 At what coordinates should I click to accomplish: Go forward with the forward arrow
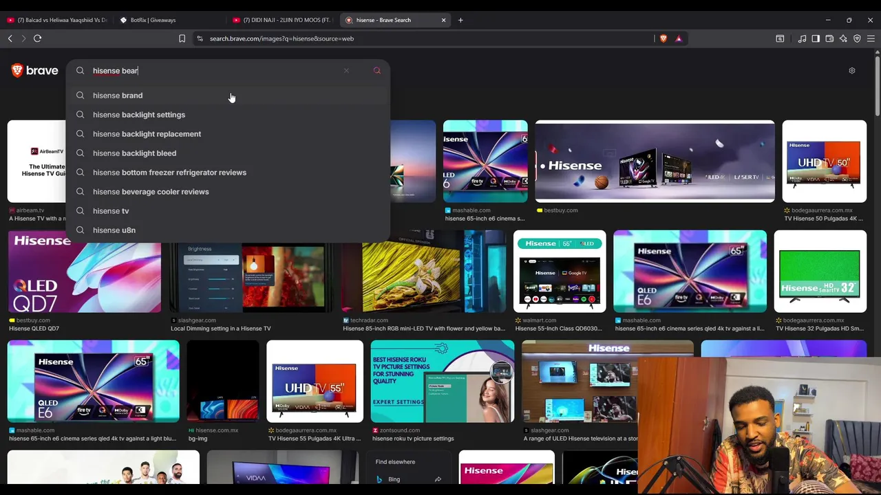[x=23, y=38]
